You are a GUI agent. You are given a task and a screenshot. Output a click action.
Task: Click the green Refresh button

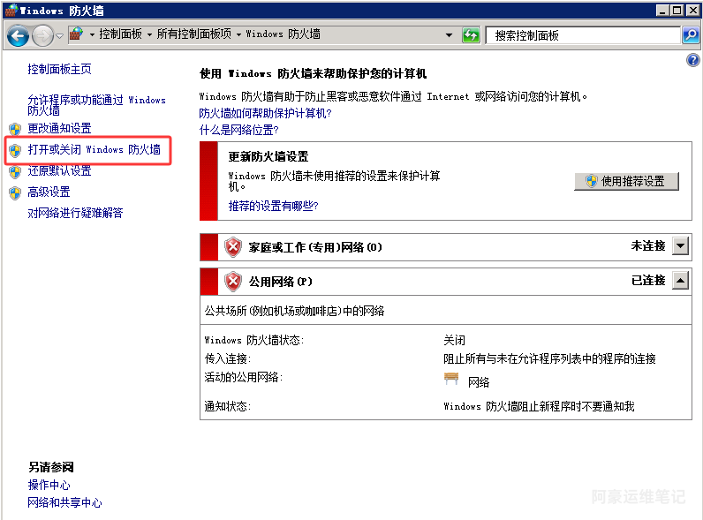pos(471,35)
